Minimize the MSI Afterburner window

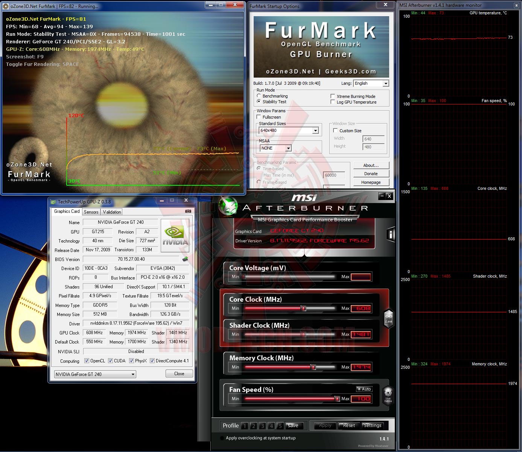(x=382, y=196)
